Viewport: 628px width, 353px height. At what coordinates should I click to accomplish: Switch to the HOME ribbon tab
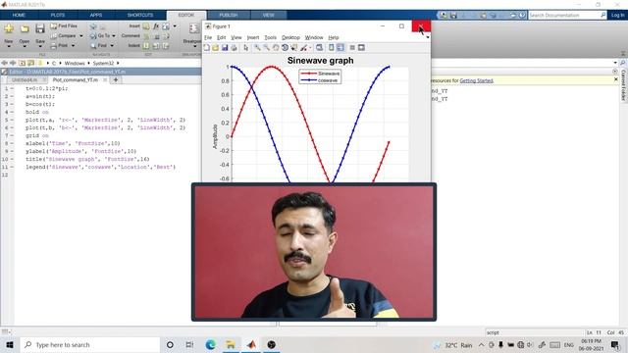click(x=19, y=16)
